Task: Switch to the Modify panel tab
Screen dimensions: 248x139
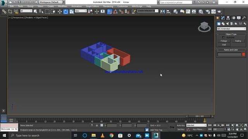Action: [223, 18]
